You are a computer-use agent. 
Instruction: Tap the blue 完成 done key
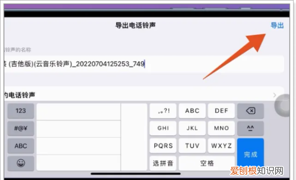(251, 154)
